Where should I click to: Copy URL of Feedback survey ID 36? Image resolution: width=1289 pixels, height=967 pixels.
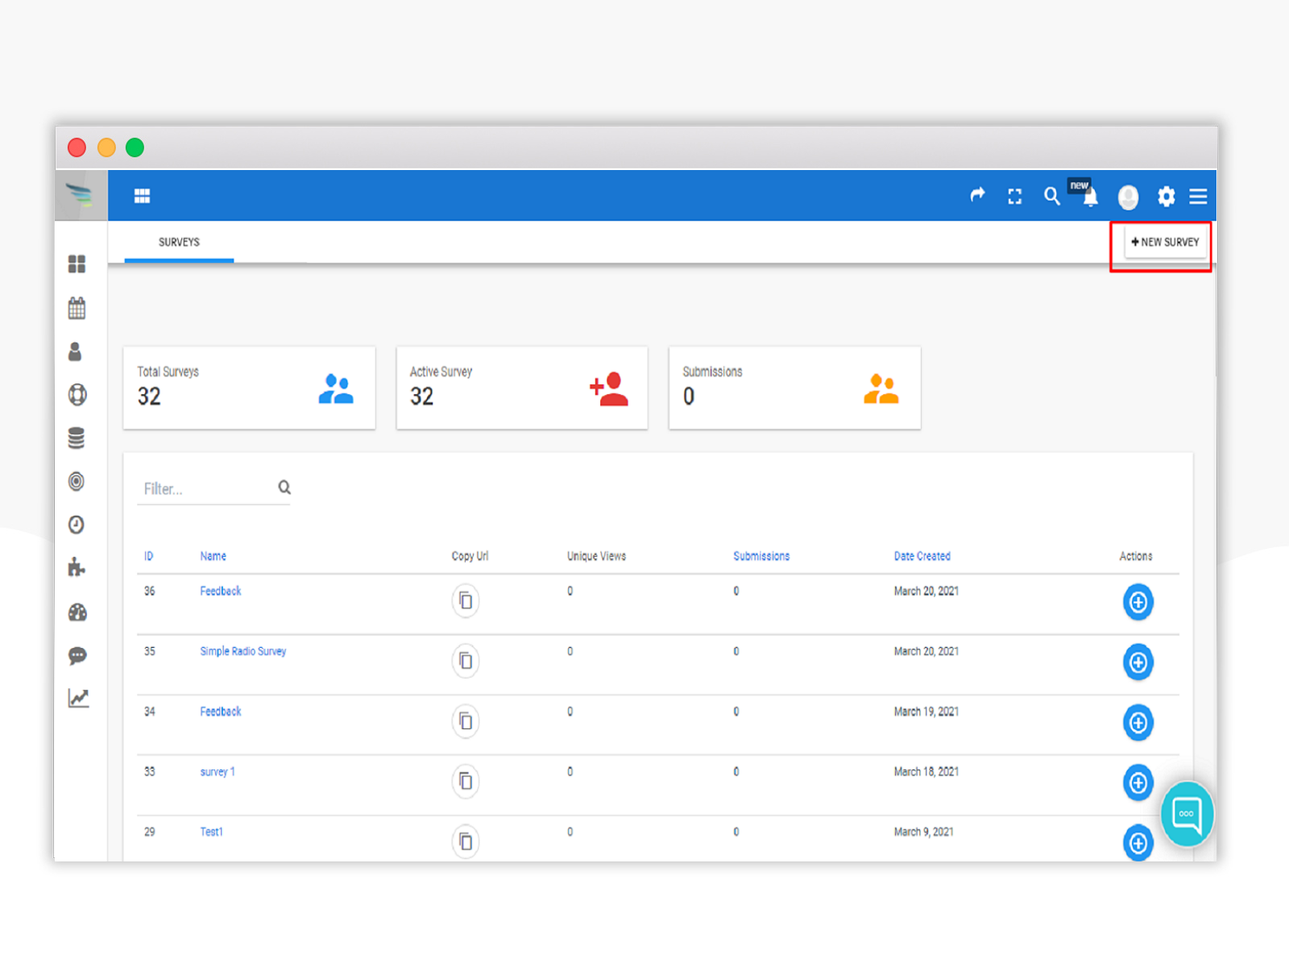466,600
